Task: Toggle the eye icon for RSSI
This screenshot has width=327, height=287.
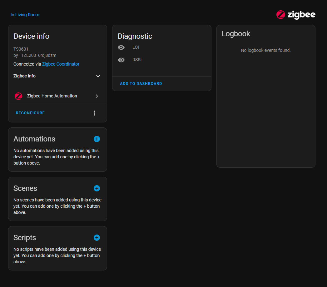Action: (x=121, y=60)
